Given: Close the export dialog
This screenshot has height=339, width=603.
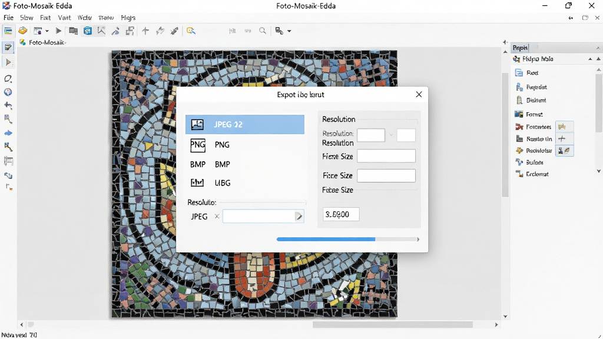Looking at the screenshot, I should coord(419,95).
